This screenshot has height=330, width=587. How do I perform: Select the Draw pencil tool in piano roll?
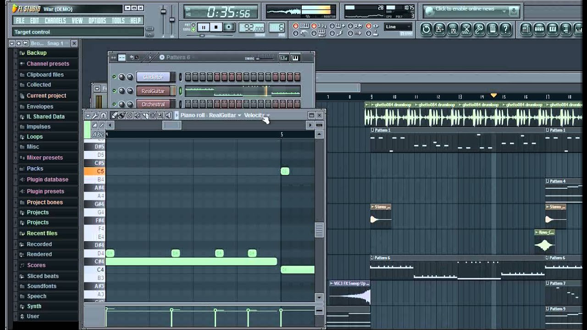tap(114, 115)
